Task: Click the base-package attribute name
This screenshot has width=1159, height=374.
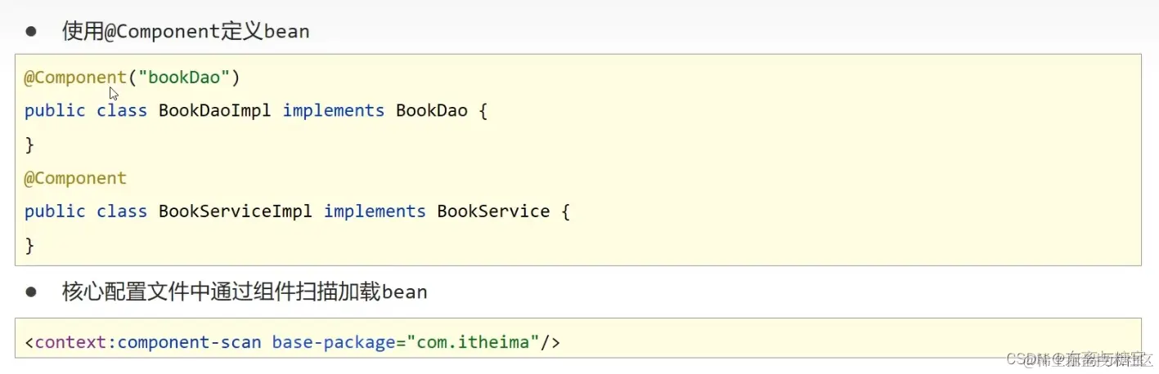Action: tap(334, 341)
